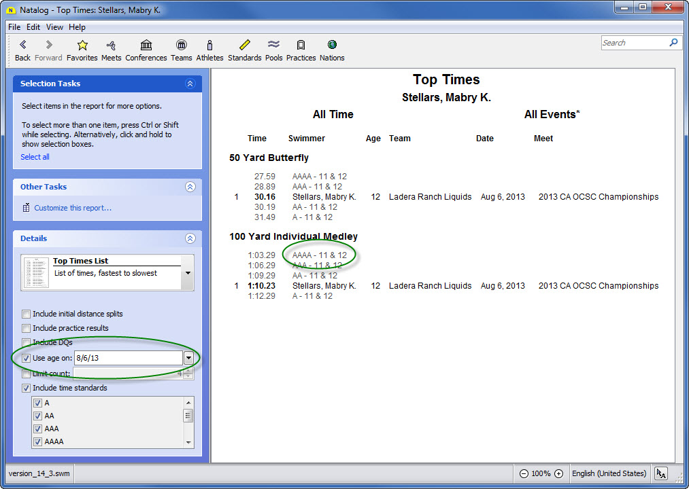Uncheck Include time standards
Image resolution: width=689 pixels, height=489 pixels.
(27, 388)
